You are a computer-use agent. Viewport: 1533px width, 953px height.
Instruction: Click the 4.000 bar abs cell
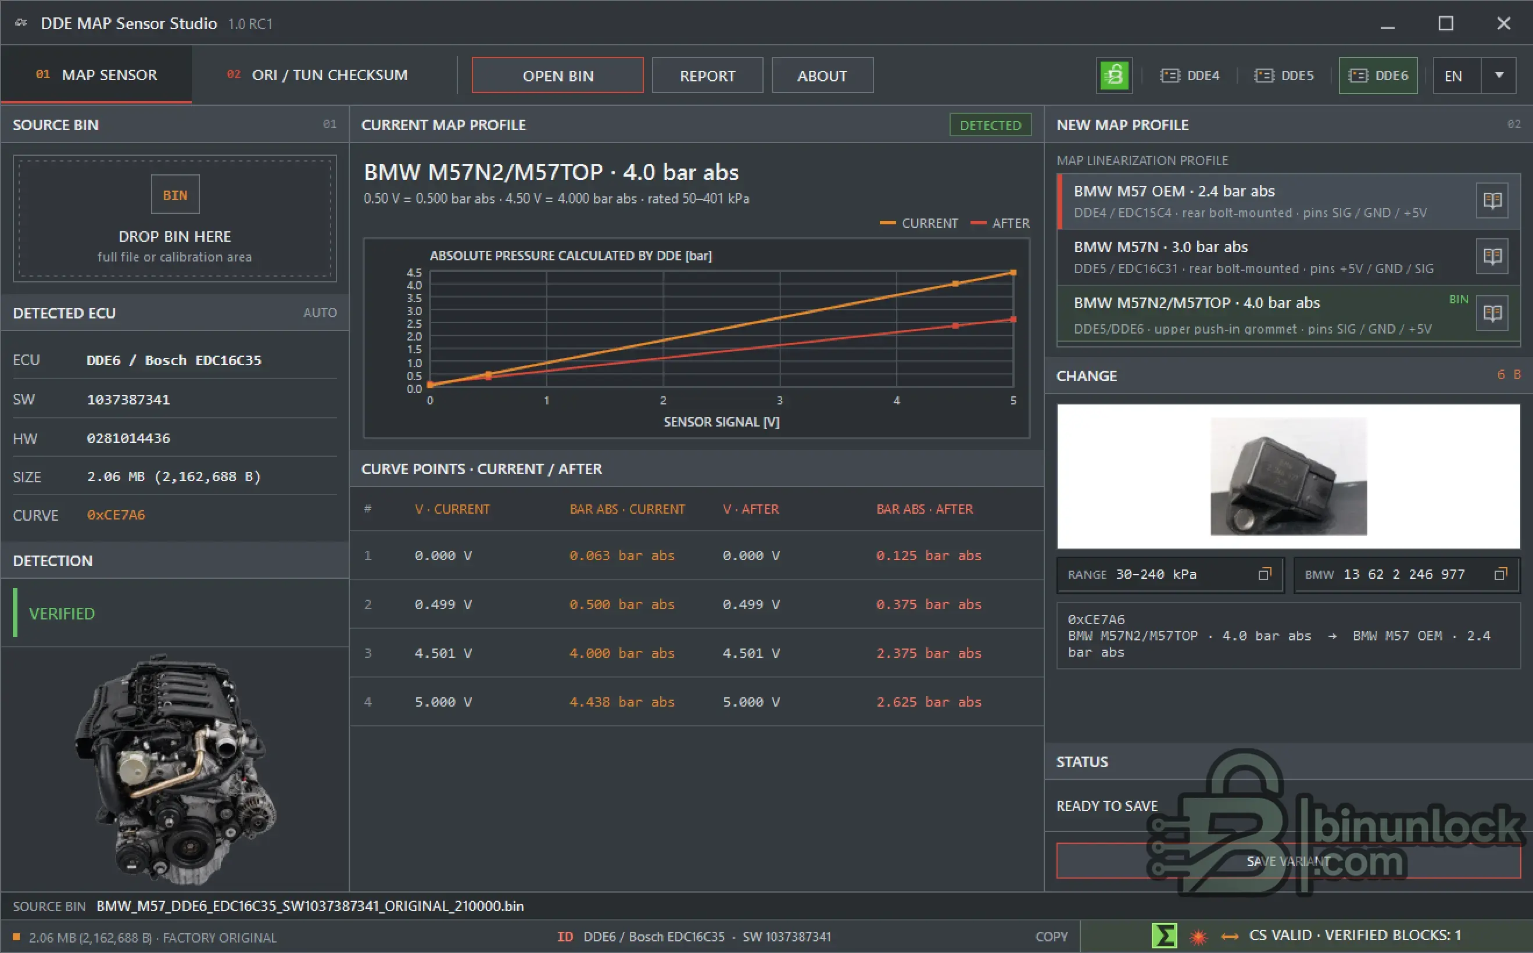pos(622,653)
